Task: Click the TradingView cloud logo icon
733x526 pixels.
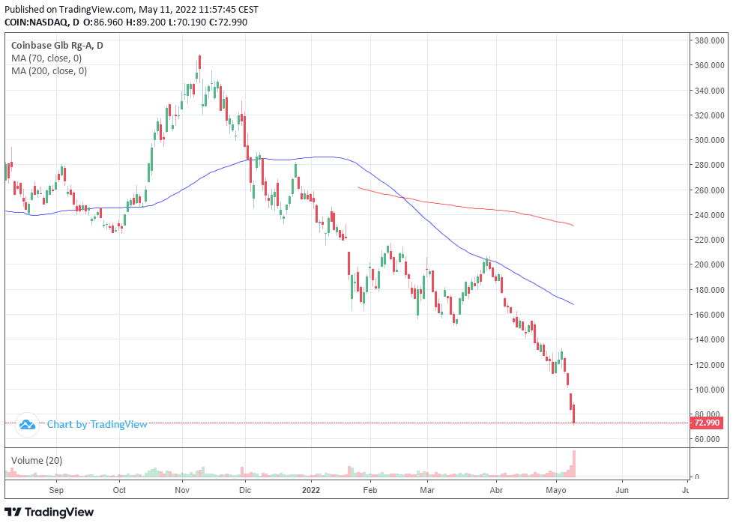Action: (x=27, y=425)
